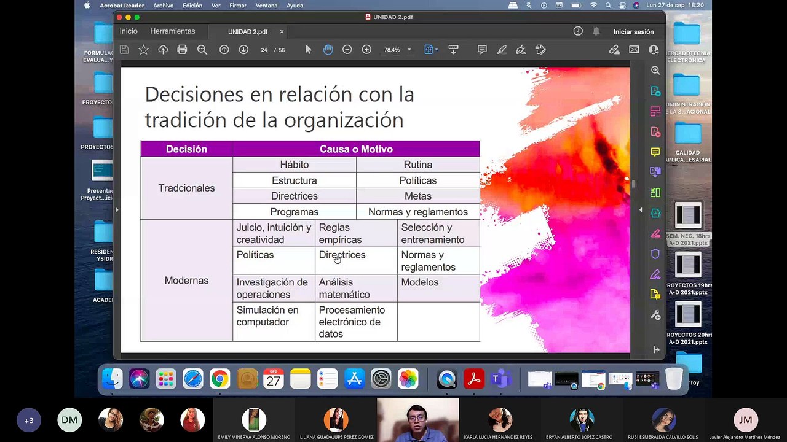
Task: Click the Spotlight search icon in menu bar
Action: click(608, 6)
